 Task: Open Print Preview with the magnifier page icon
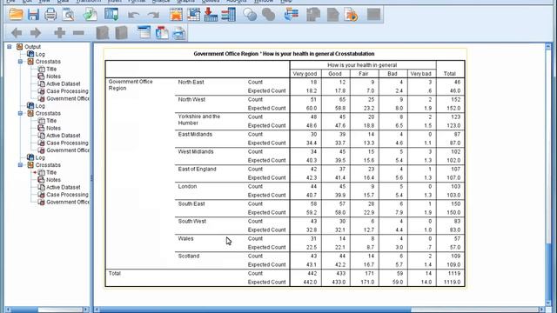pyautogui.click(x=68, y=15)
